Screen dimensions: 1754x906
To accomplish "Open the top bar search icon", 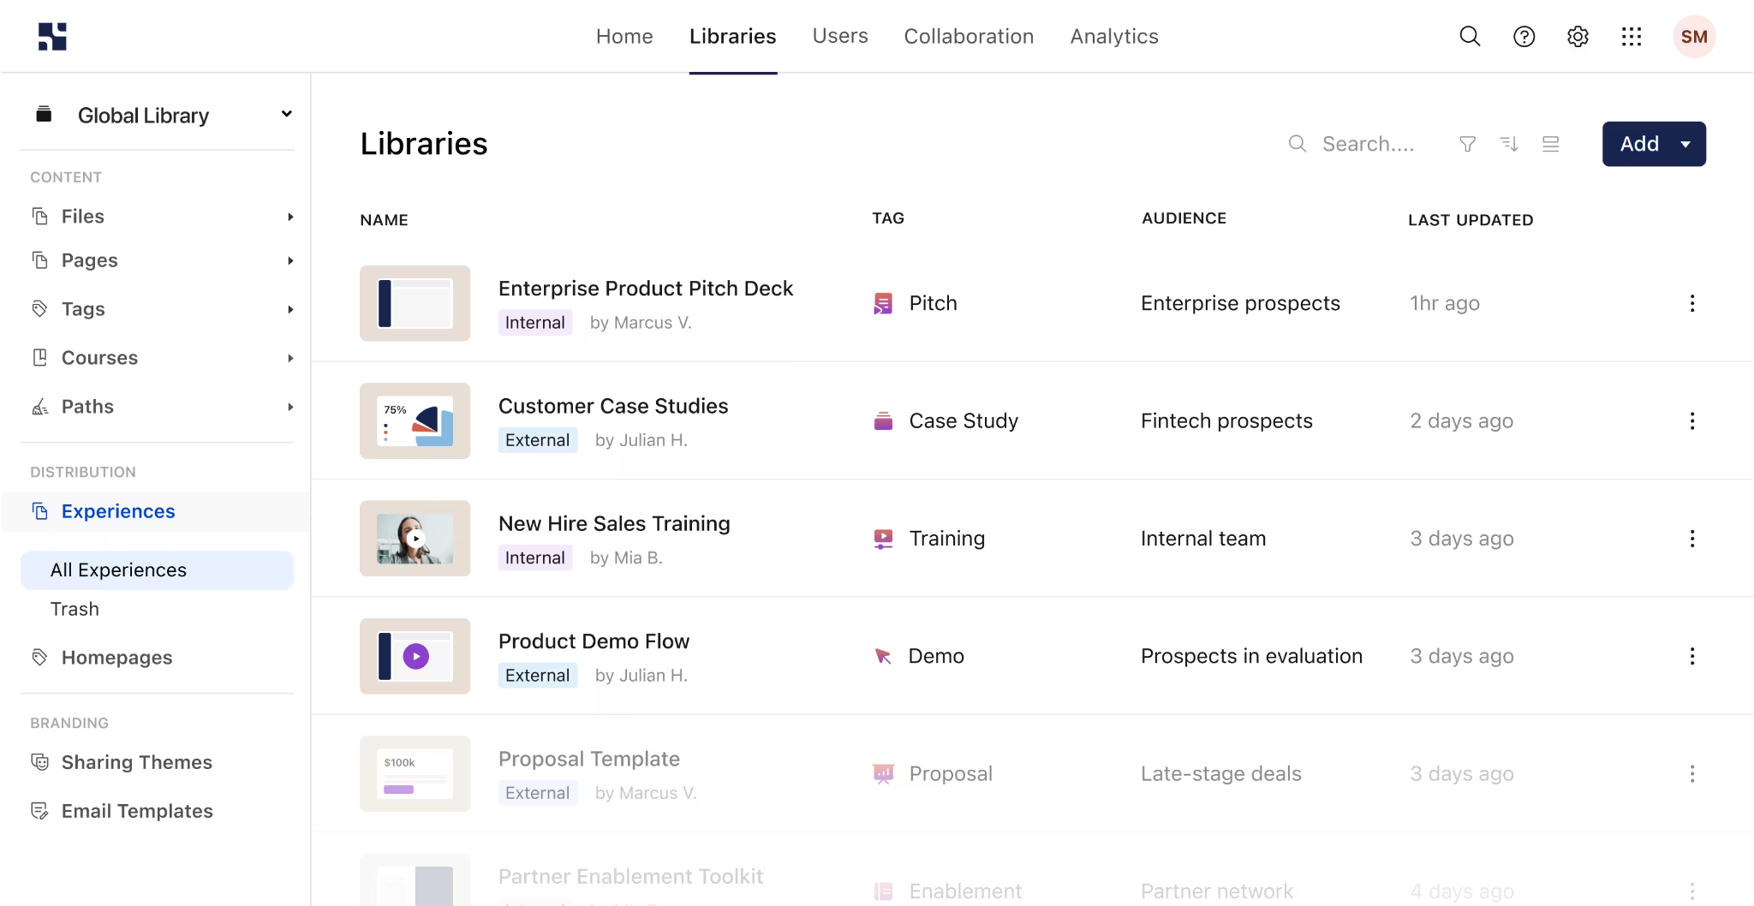I will (1470, 36).
